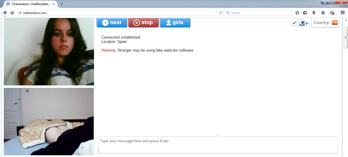Click the globe site identity icon
Viewport: 348px width, 157px height.
tap(20, 13)
